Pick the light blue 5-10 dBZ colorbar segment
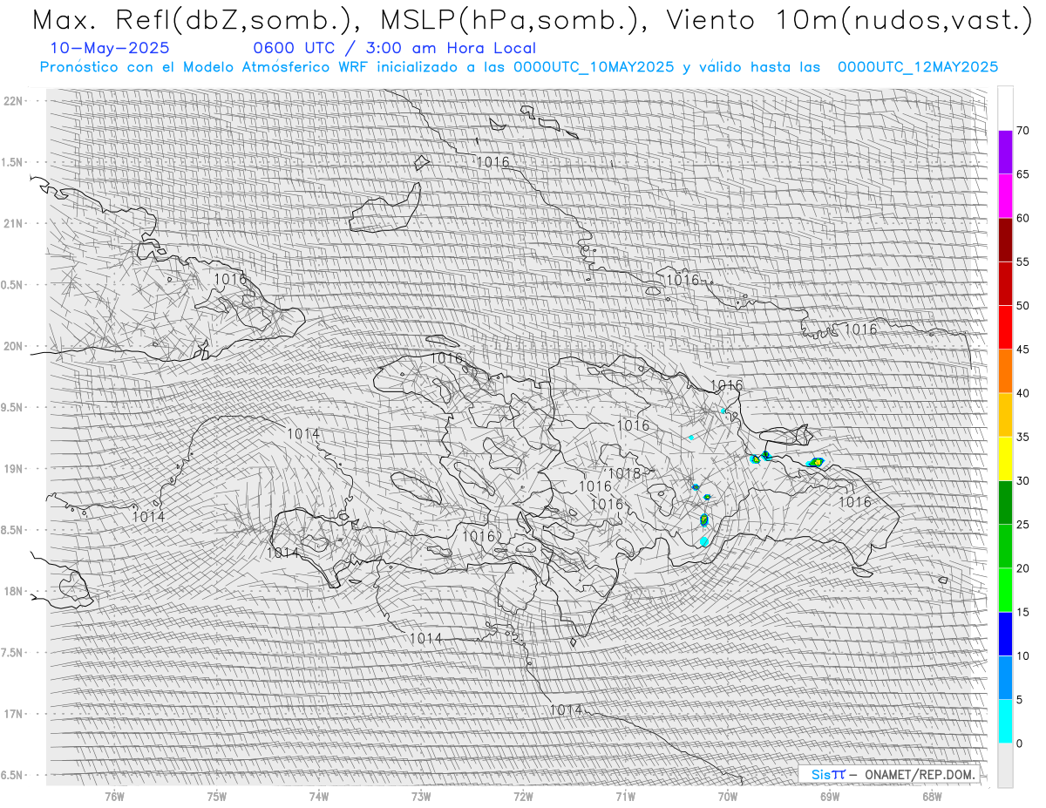 [1005, 677]
